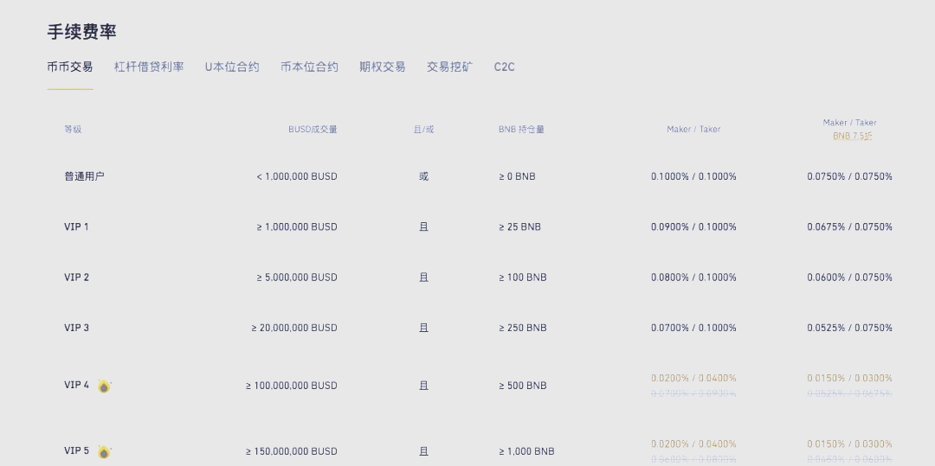Select the VIP 3 level label
The height and width of the screenshot is (466, 935).
(x=76, y=329)
